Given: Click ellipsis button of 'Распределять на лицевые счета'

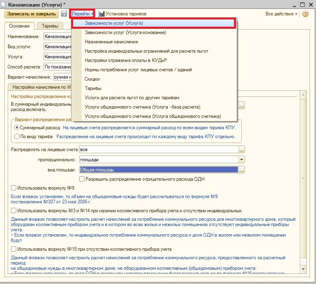Looking at the screenshot, I should (x=242, y=150).
